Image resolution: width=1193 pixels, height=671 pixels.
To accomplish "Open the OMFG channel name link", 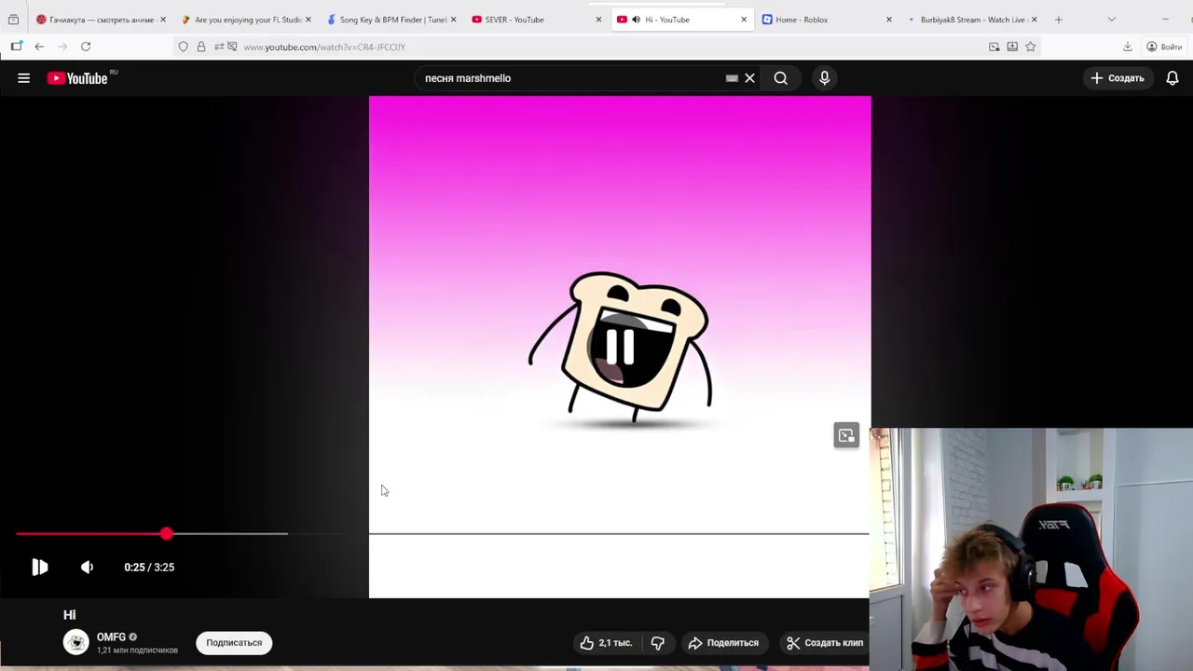I will click(x=111, y=637).
